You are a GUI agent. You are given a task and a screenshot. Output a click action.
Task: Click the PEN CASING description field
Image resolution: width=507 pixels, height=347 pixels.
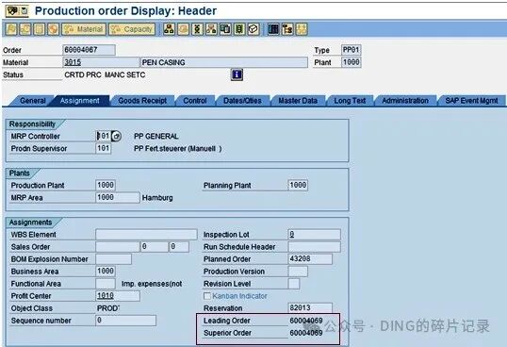point(224,62)
